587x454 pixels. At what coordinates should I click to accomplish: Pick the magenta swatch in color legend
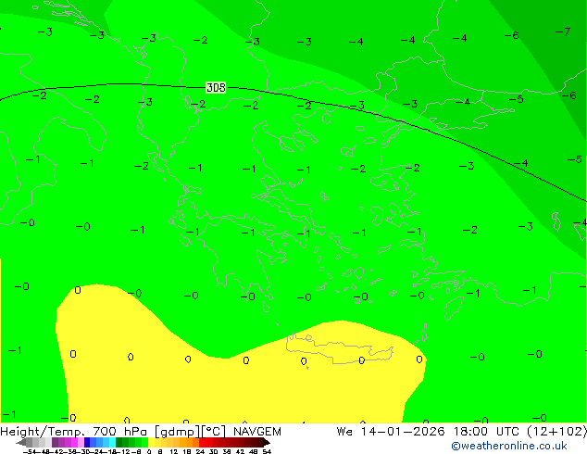pyautogui.click(x=74, y=442)
